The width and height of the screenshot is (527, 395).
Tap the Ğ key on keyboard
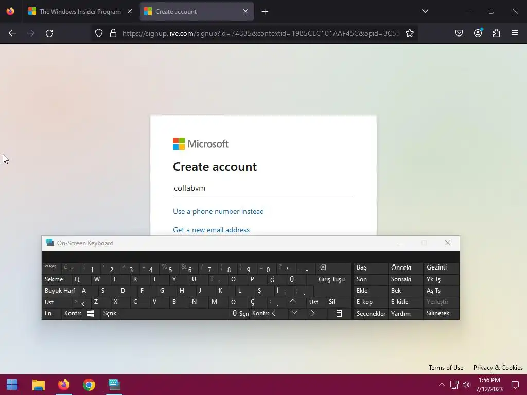coord(276,279)
